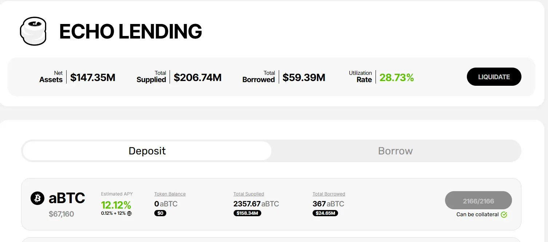Screen dimensions: 548x242
Task: Click the $0 token balance badge
Action: click(x=160, y=213)
